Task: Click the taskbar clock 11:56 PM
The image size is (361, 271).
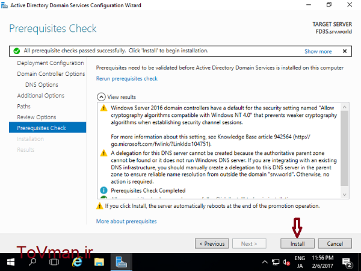Action: click(322, 262)
